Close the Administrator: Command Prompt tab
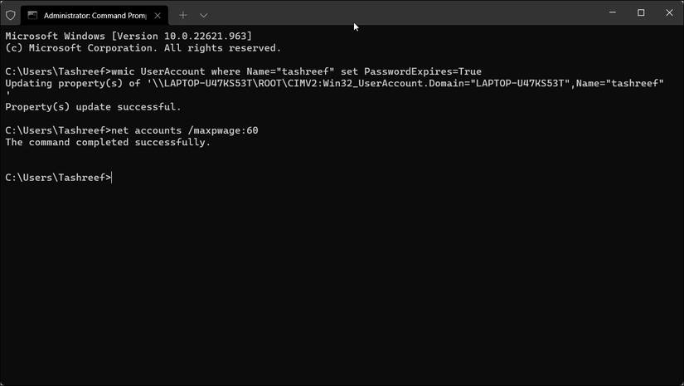Screen dimensions: 684x386 coord(158,15)
